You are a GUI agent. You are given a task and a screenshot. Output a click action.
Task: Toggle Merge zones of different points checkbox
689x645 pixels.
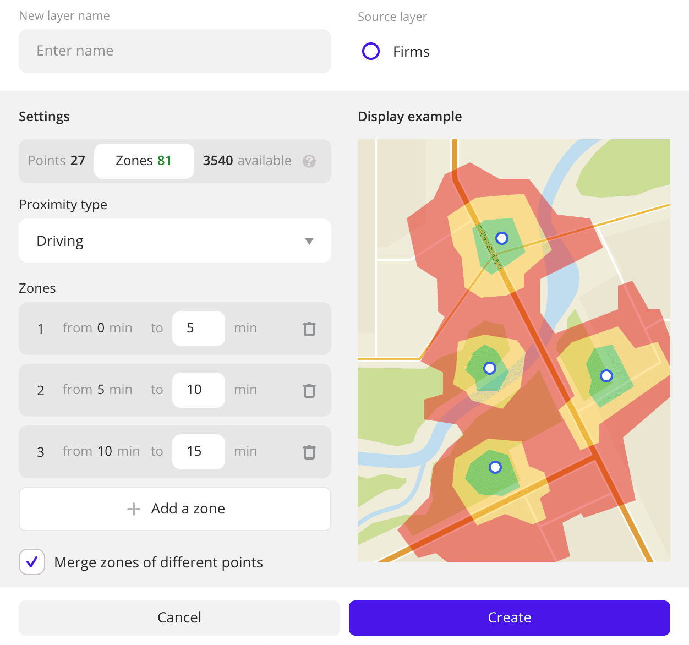point(32,562)
